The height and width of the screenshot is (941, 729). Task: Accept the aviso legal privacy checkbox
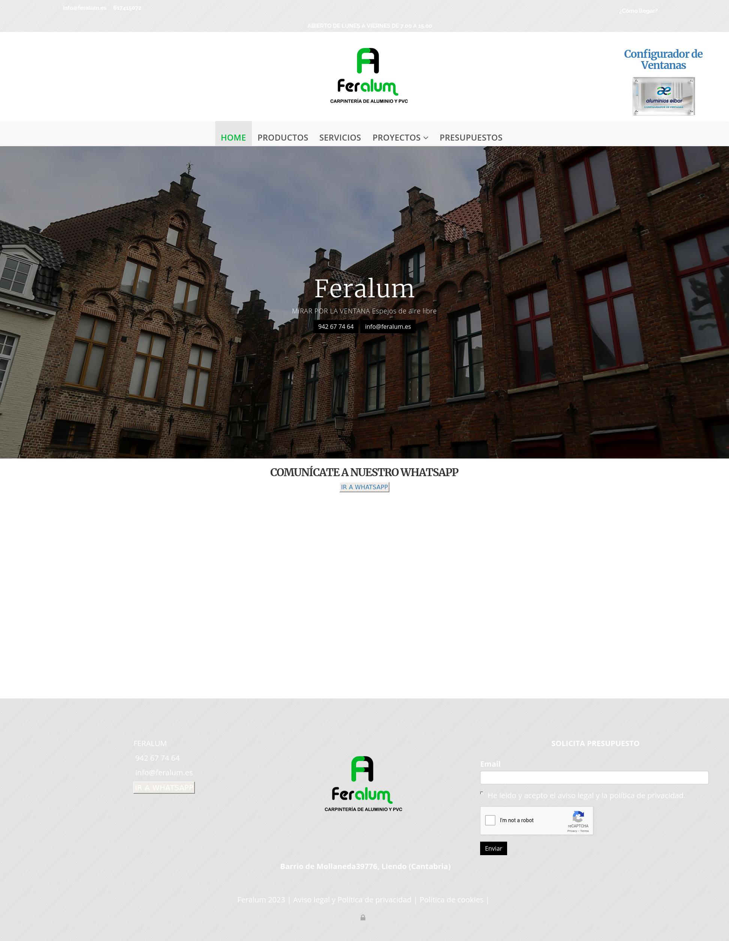coord(482,793)
